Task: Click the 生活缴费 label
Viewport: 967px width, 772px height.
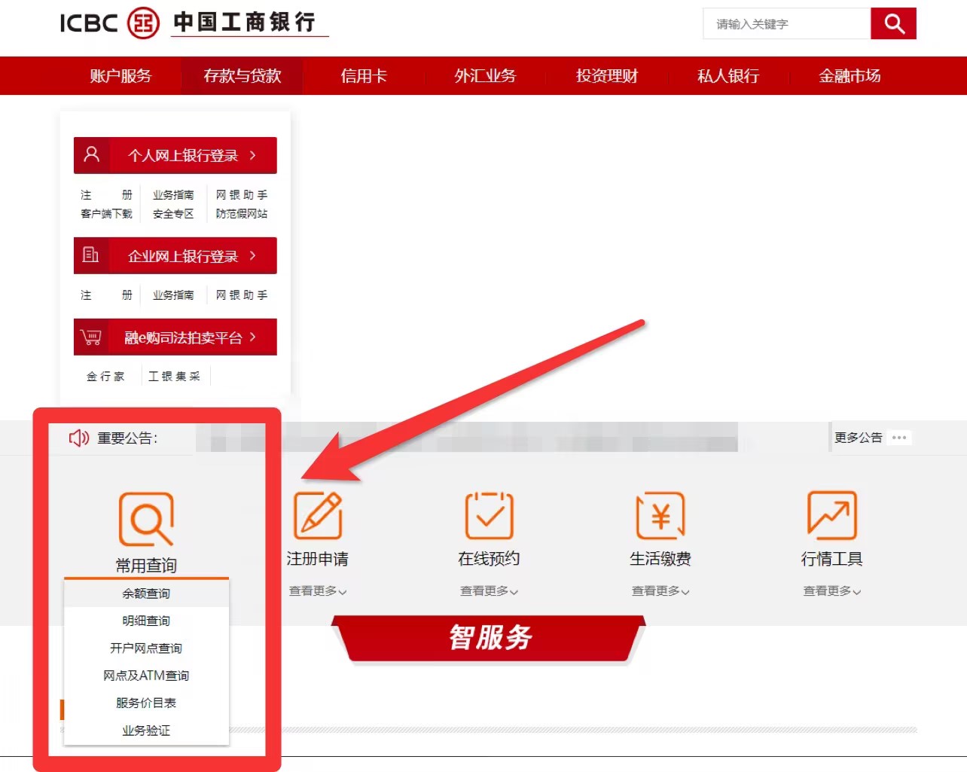Action: (660, 559)
